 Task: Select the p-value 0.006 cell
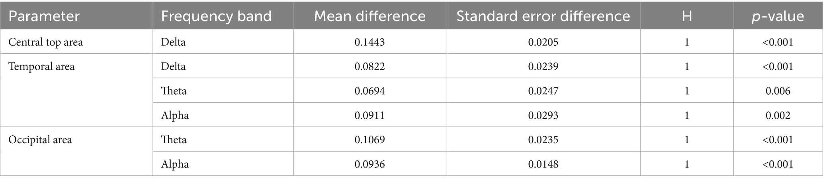point(778,91)
